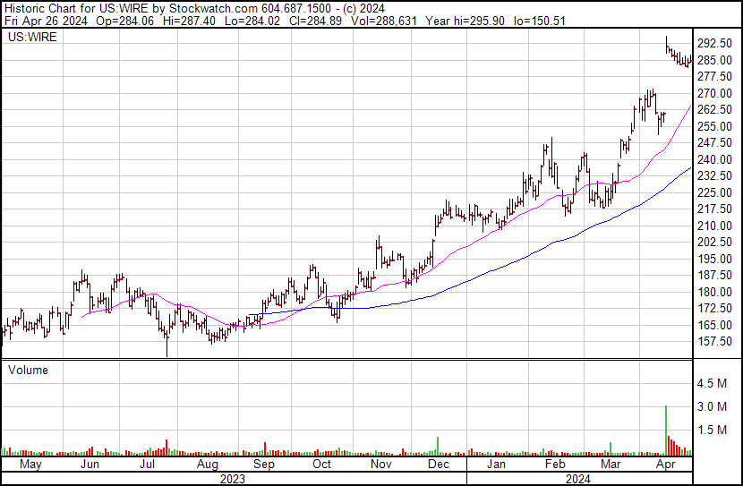Screen dimensions: 743x486
Task: Click the tall green April volume spike
Action: point(666,431)
